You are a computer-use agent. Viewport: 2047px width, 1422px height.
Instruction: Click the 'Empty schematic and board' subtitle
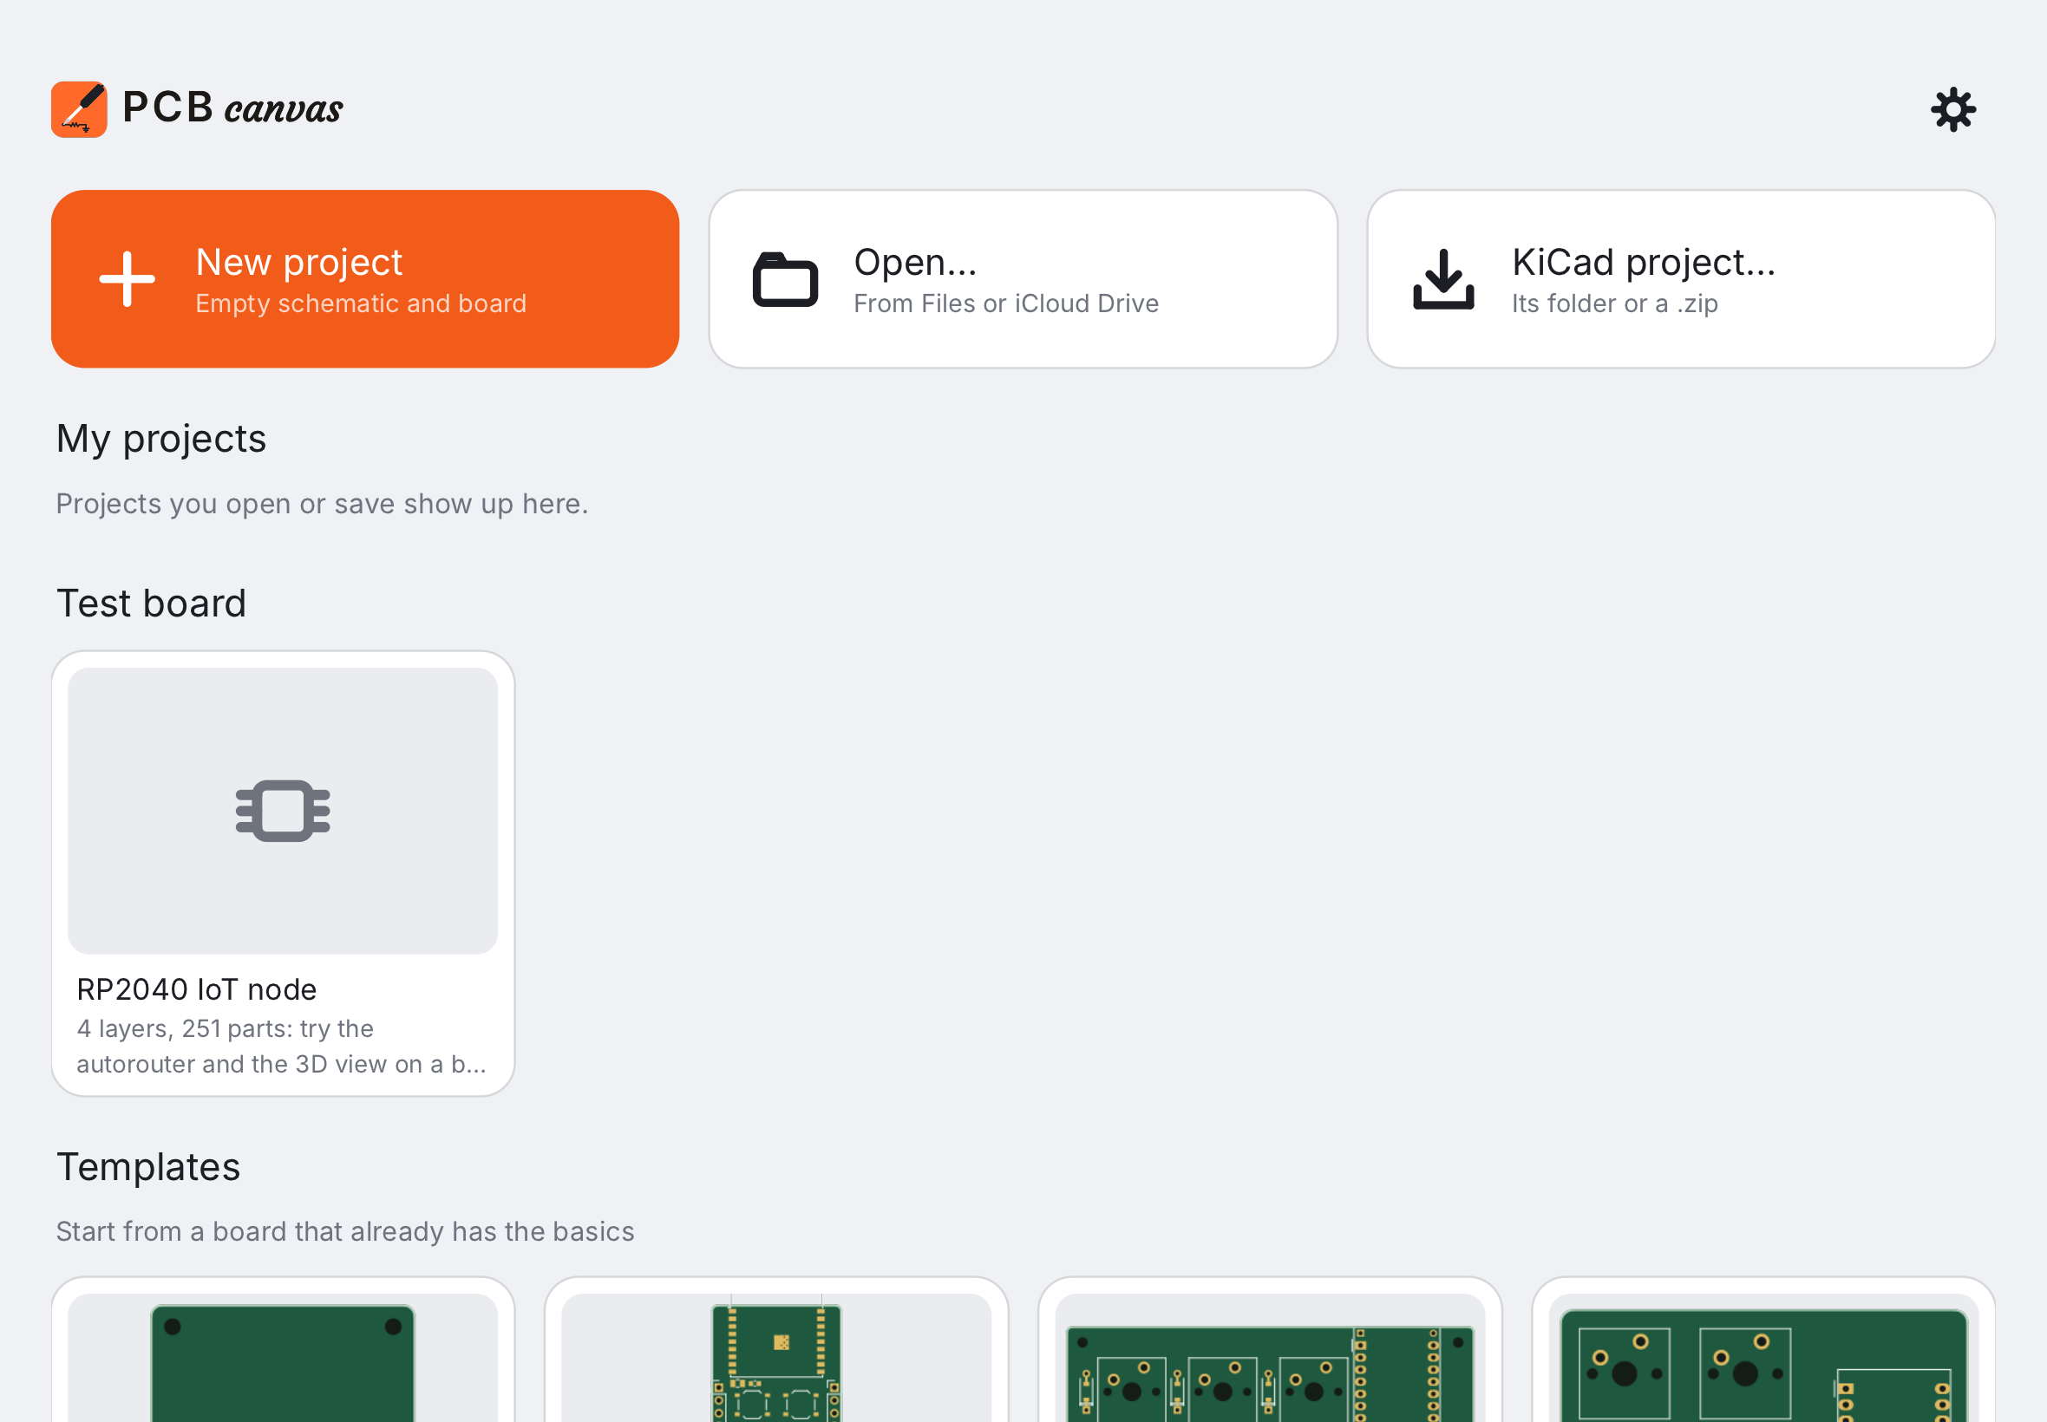click(361, 303)
